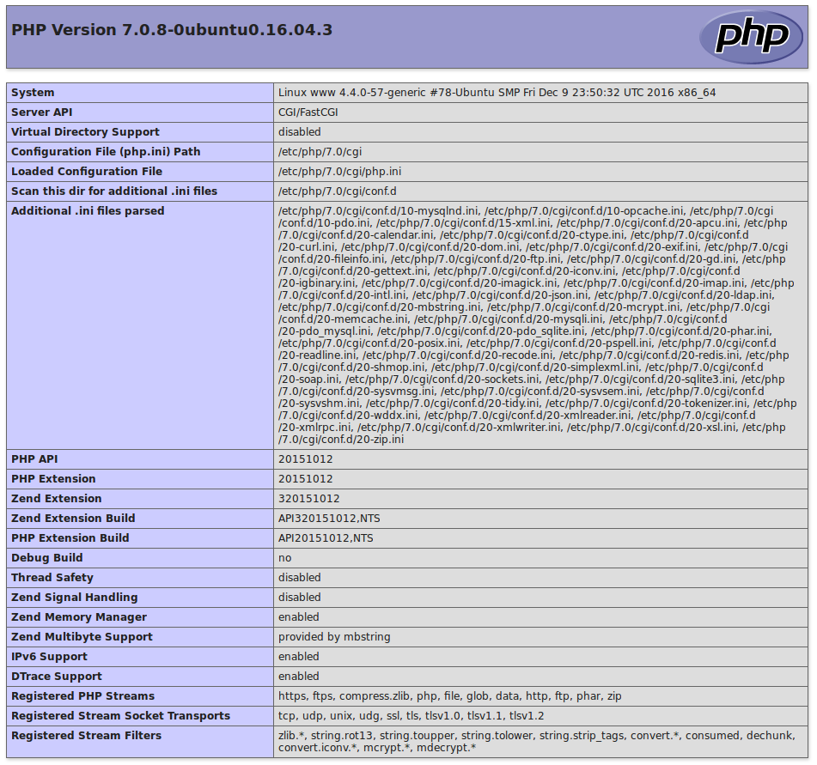Click the Registered Stream Filters label
This screenshot has width=817, height=765.
[x=86, y=736]
